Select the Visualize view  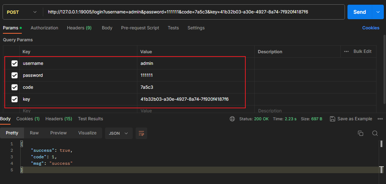coord(87,133)
